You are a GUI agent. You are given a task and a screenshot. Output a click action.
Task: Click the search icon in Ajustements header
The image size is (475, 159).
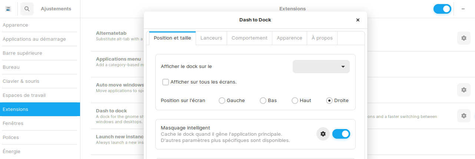[x=27, y=9]
